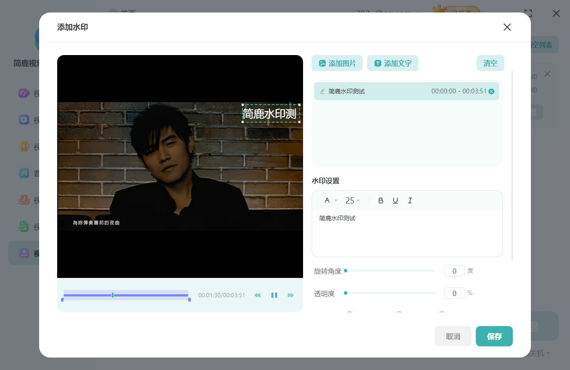
Task: Toggle italic text formatting
Action: [410, 200]
